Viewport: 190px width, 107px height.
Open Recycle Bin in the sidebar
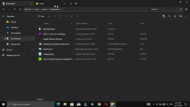coord(18,44)
